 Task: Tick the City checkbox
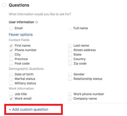pyautogui.click(x=11, y=55)
